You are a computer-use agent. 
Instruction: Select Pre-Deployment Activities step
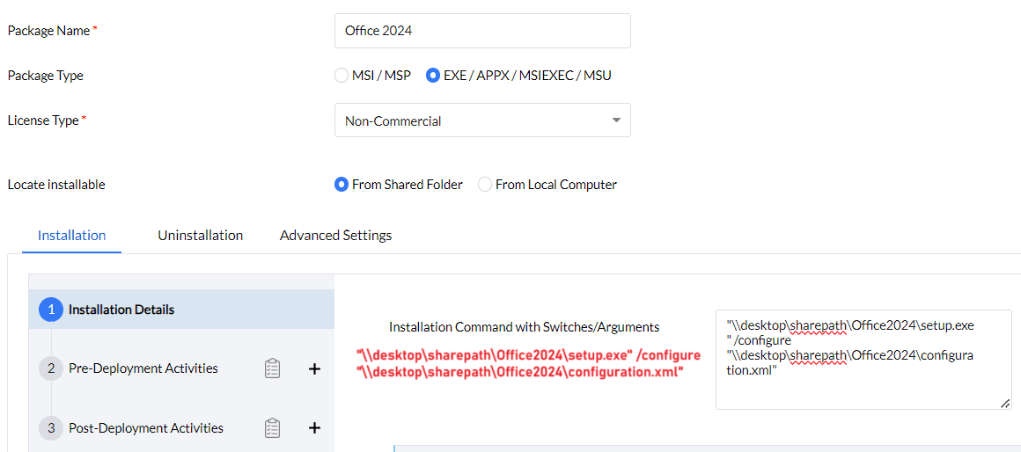pos(143,368)
